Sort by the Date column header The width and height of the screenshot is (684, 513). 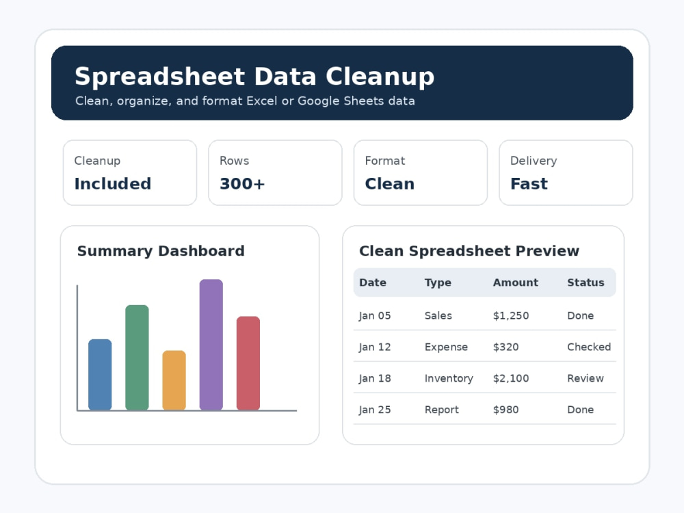(373, 282)
